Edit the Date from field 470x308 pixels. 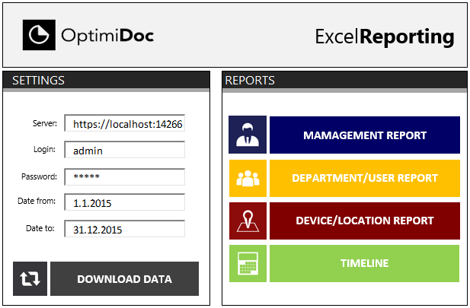tap(125, 202)
